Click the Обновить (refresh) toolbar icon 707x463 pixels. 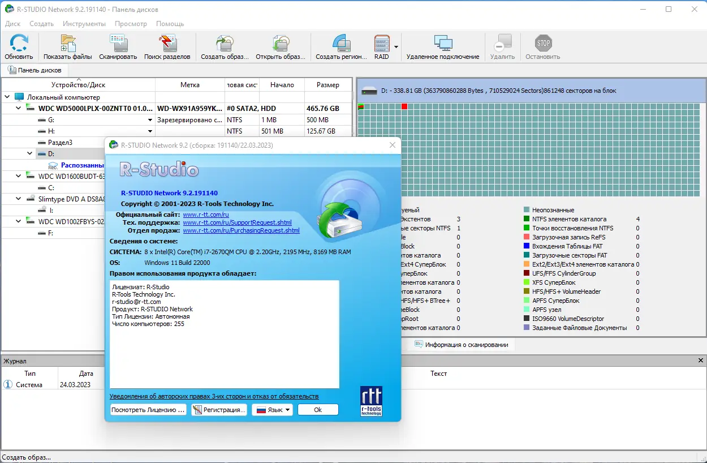point(19,45)
